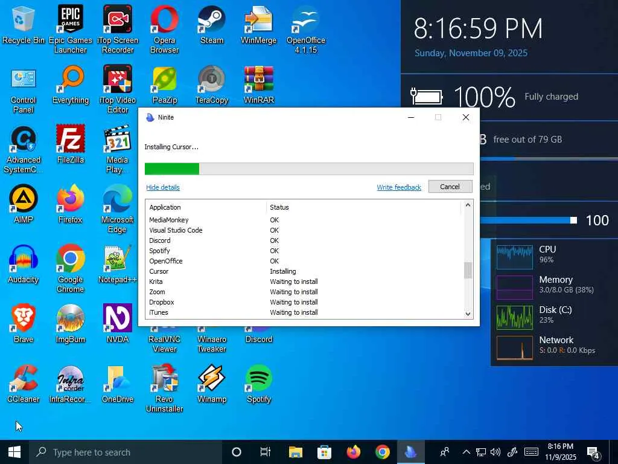The image size is (618, 464).
Task: Click the Ninite list scrollbar thumb
Action: [x=468, y=270]
